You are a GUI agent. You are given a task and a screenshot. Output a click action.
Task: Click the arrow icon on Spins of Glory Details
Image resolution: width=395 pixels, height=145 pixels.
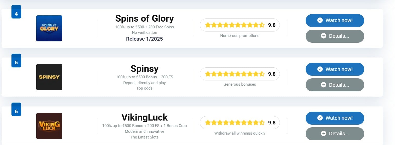coord(324,36)
